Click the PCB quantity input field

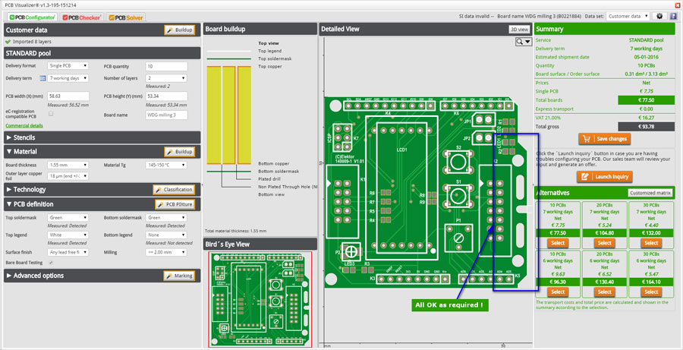pos(166,66)
